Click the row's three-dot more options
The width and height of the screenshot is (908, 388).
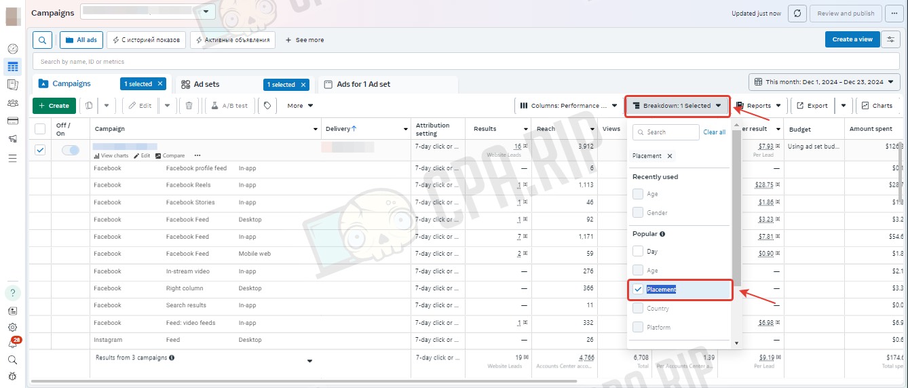pyautogui.click(x=197, y=155)
